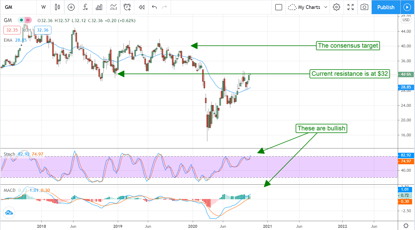Select the EMA indicator legend
Screen dimensions: 415x230
coord(8,40)
